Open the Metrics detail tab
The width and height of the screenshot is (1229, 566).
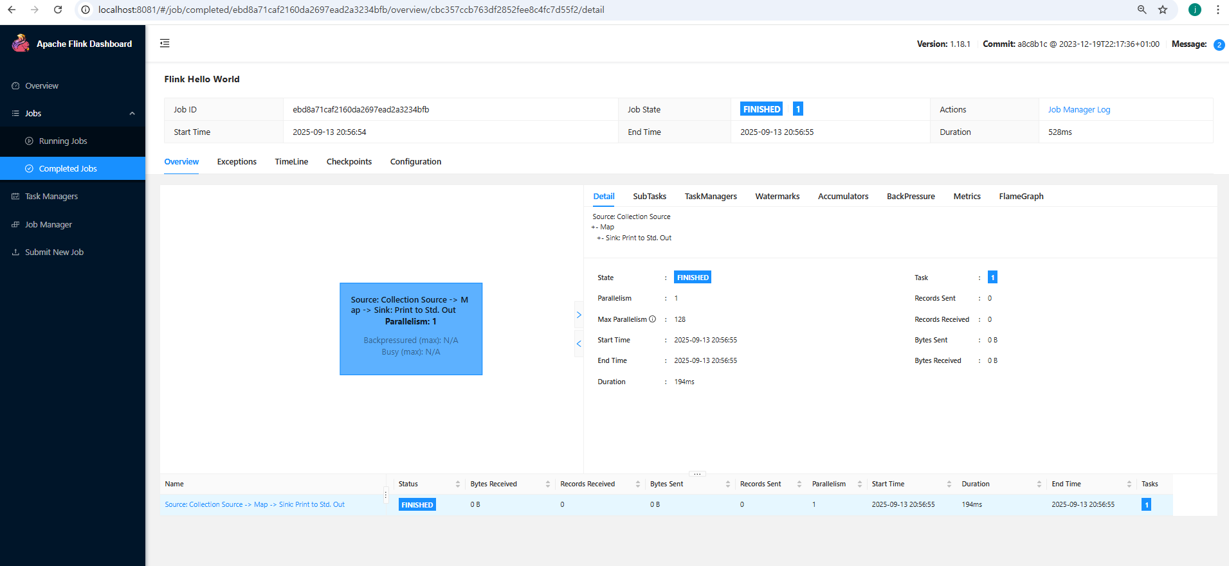pyautogui.click(x=967, y=197)
